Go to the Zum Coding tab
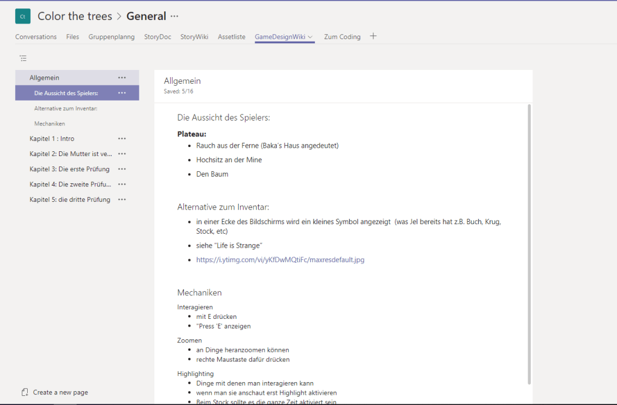The width and height of the screenshot is (617, 405). point(342,37)
